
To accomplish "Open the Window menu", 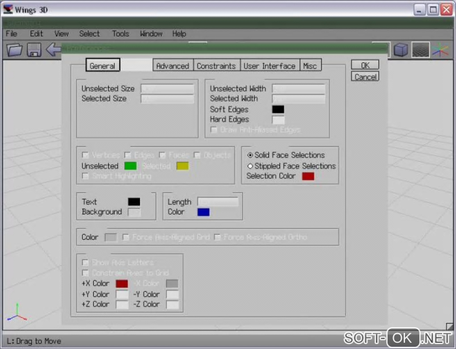I will pos(151,33).
